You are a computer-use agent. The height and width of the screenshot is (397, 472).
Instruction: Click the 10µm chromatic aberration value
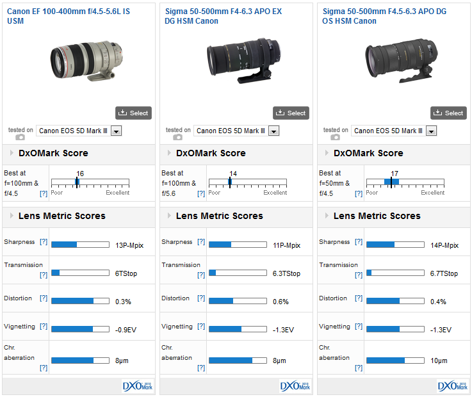pyautogui.click(x=439, y=361)
